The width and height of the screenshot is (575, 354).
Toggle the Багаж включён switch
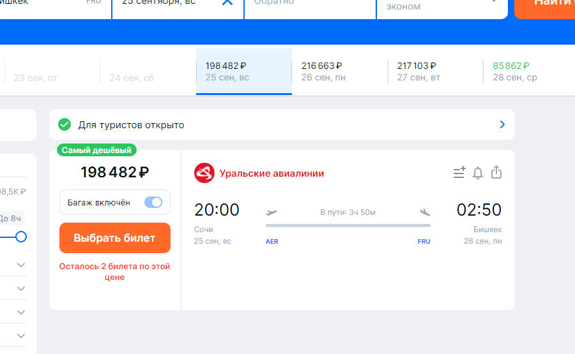[x=153, y=202]
